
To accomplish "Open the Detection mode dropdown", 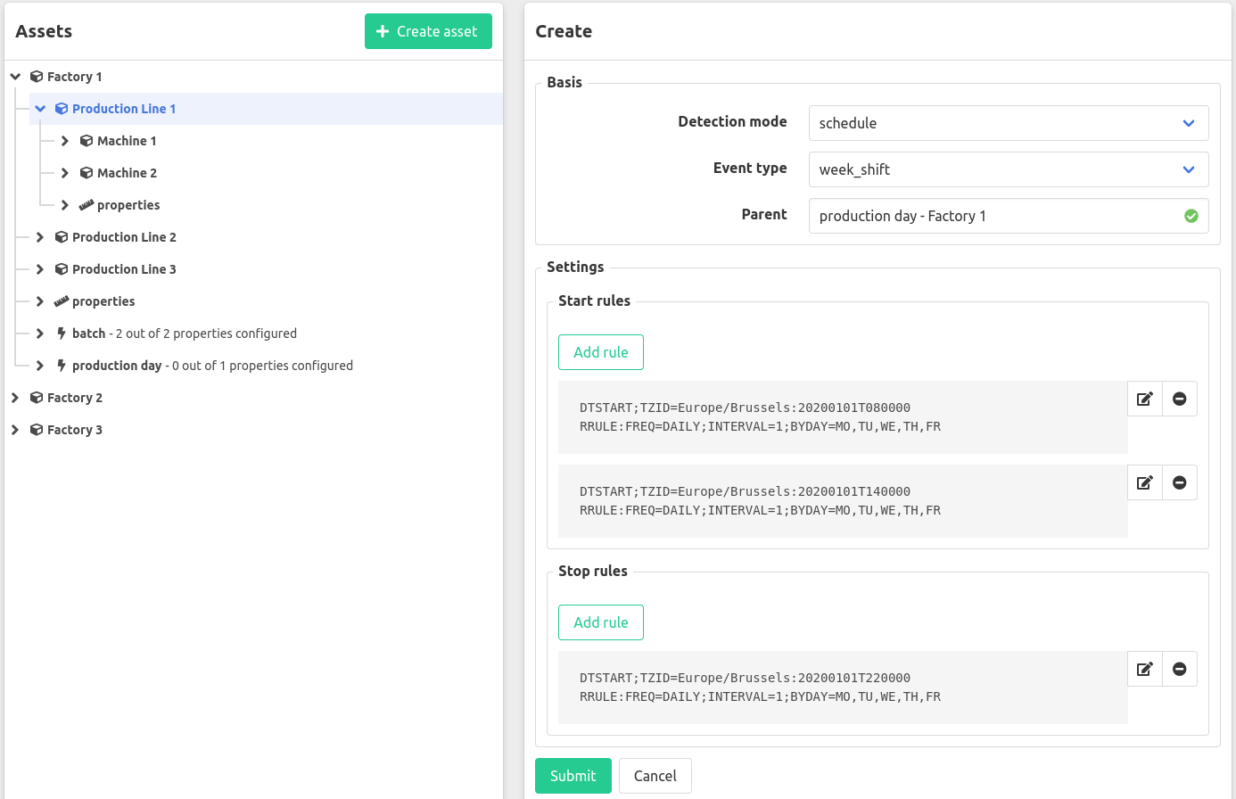I will [x=1009, y=123].
